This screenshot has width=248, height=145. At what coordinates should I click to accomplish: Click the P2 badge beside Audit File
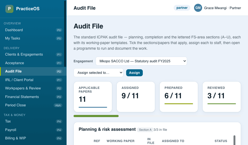59,71
